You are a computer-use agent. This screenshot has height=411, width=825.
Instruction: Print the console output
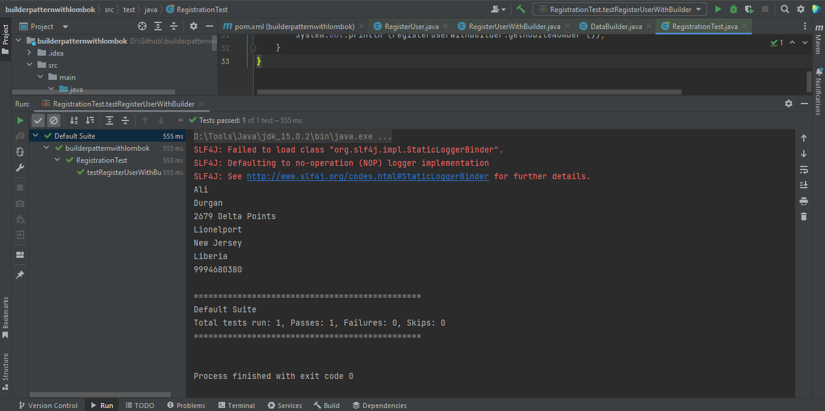[x=804, y=201]
